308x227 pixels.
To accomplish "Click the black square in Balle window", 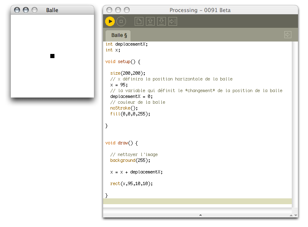I will (52, 56).
